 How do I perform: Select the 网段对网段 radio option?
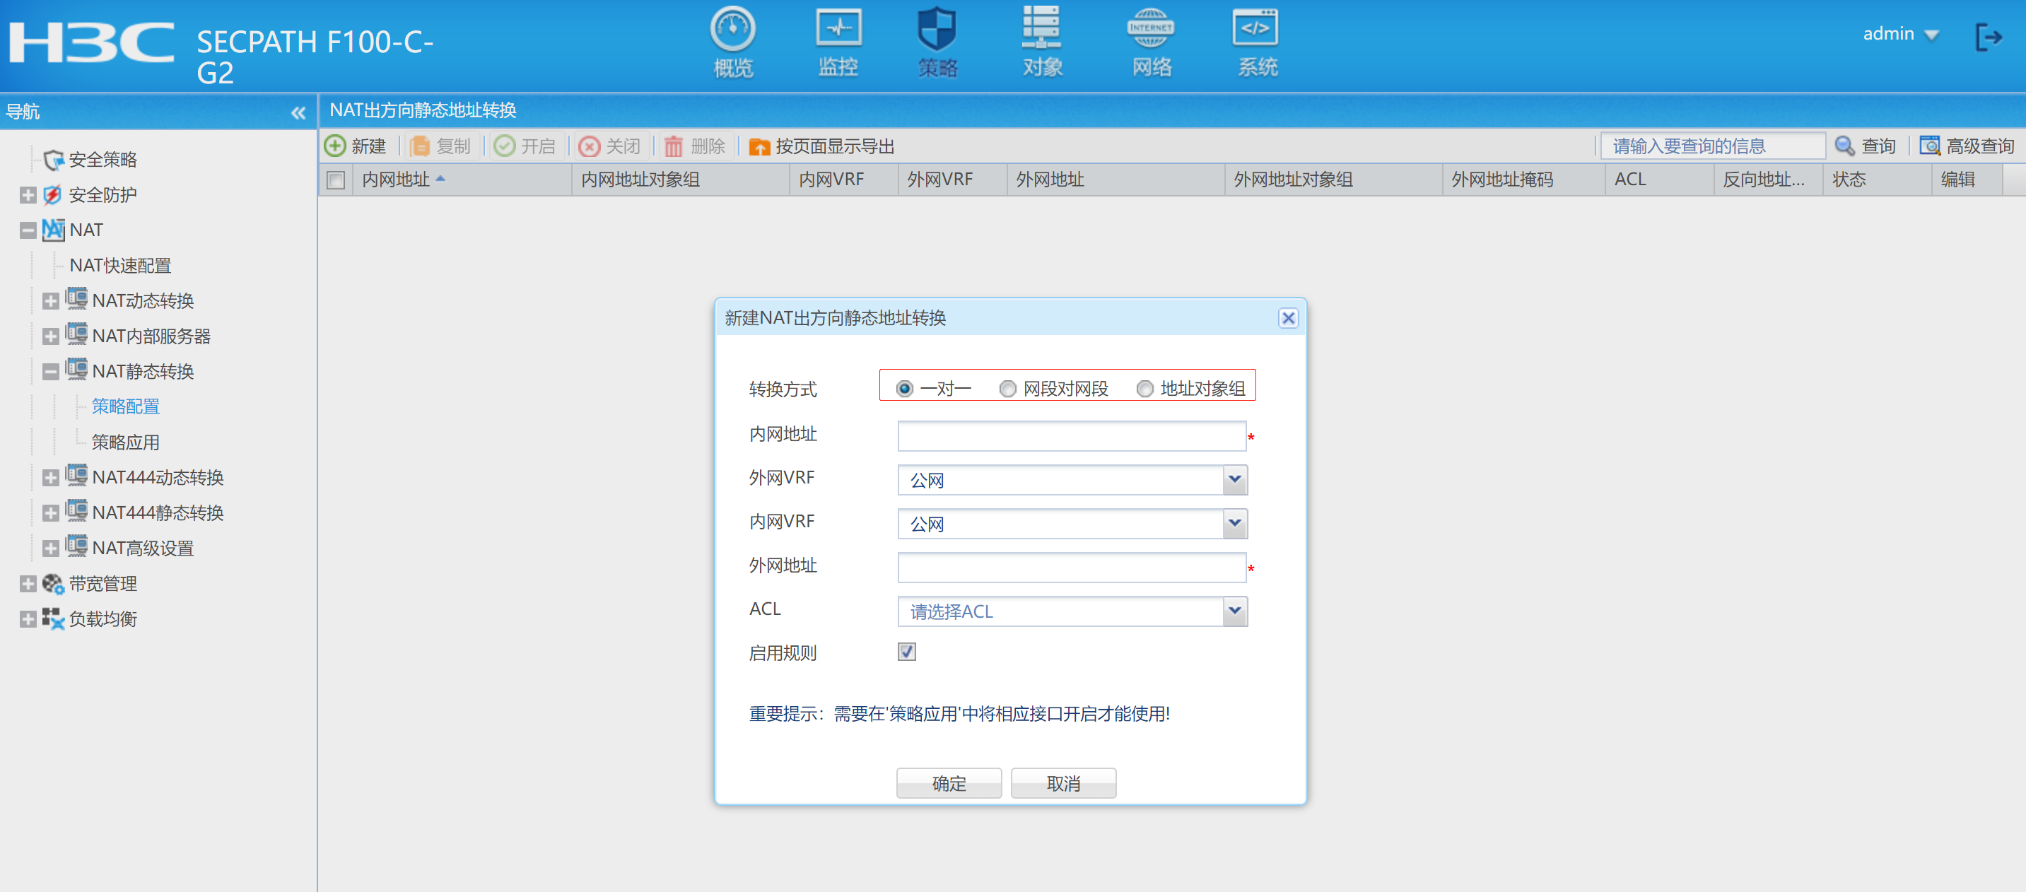pyautogui.click(x=1007, y=389)
